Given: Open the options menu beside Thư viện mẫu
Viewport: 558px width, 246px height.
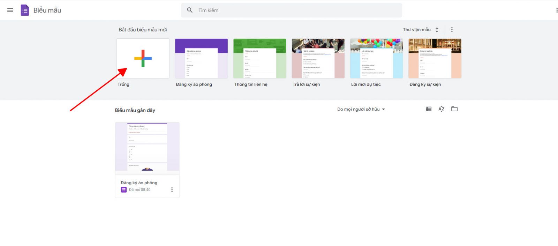Looking at the screenshot, I should tap(452, 30).
